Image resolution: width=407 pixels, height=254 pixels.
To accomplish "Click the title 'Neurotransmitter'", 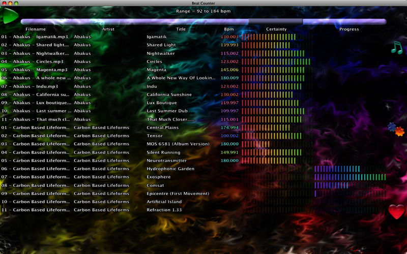I will click(167, 161).
